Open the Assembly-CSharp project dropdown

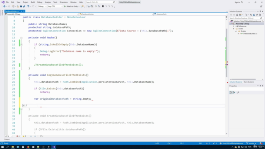point(42,14)
